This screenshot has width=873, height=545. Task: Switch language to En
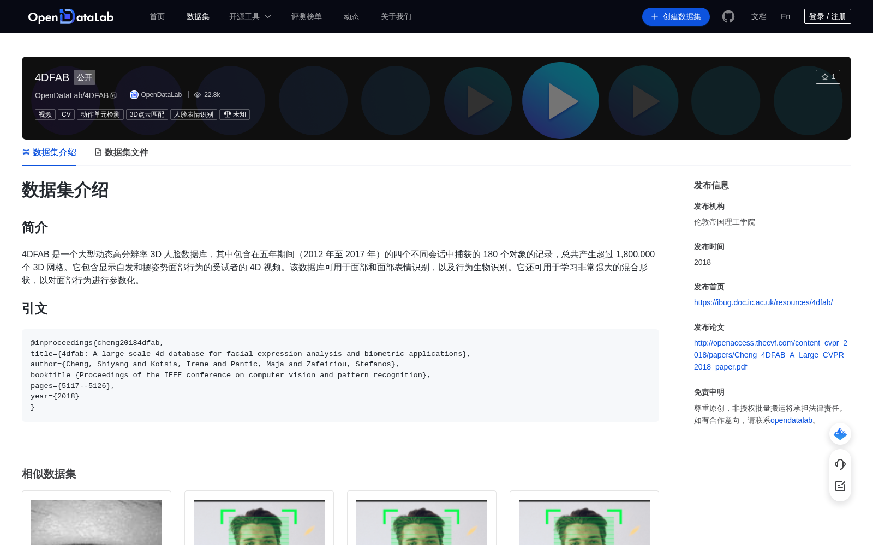pyautogui.click(x=786, y=16)
